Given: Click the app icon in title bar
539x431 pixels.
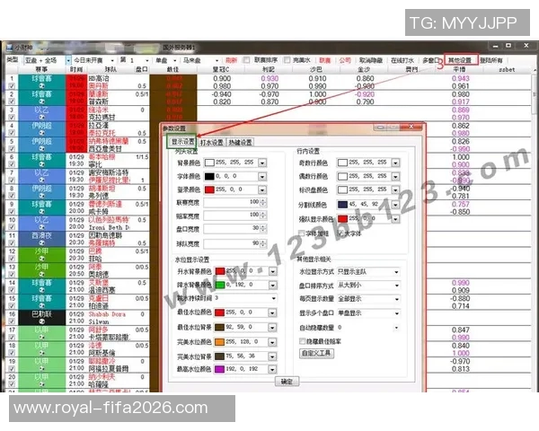Looking at the screenshot, I should [10, 47].
